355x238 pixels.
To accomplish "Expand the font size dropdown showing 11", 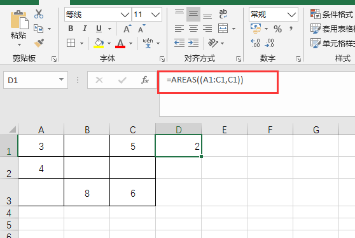I will coord(147,15).
